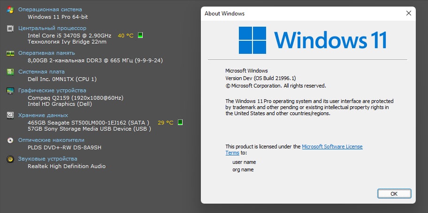Click the Windows 11 Pro 64-bit text
Image resolution: width=428 pixels, height=213 pixels.
[x=58, y=17]
